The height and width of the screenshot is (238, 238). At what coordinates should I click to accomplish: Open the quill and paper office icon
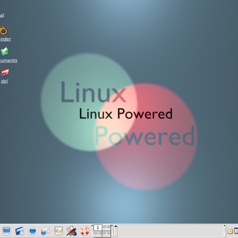(71, 231)
